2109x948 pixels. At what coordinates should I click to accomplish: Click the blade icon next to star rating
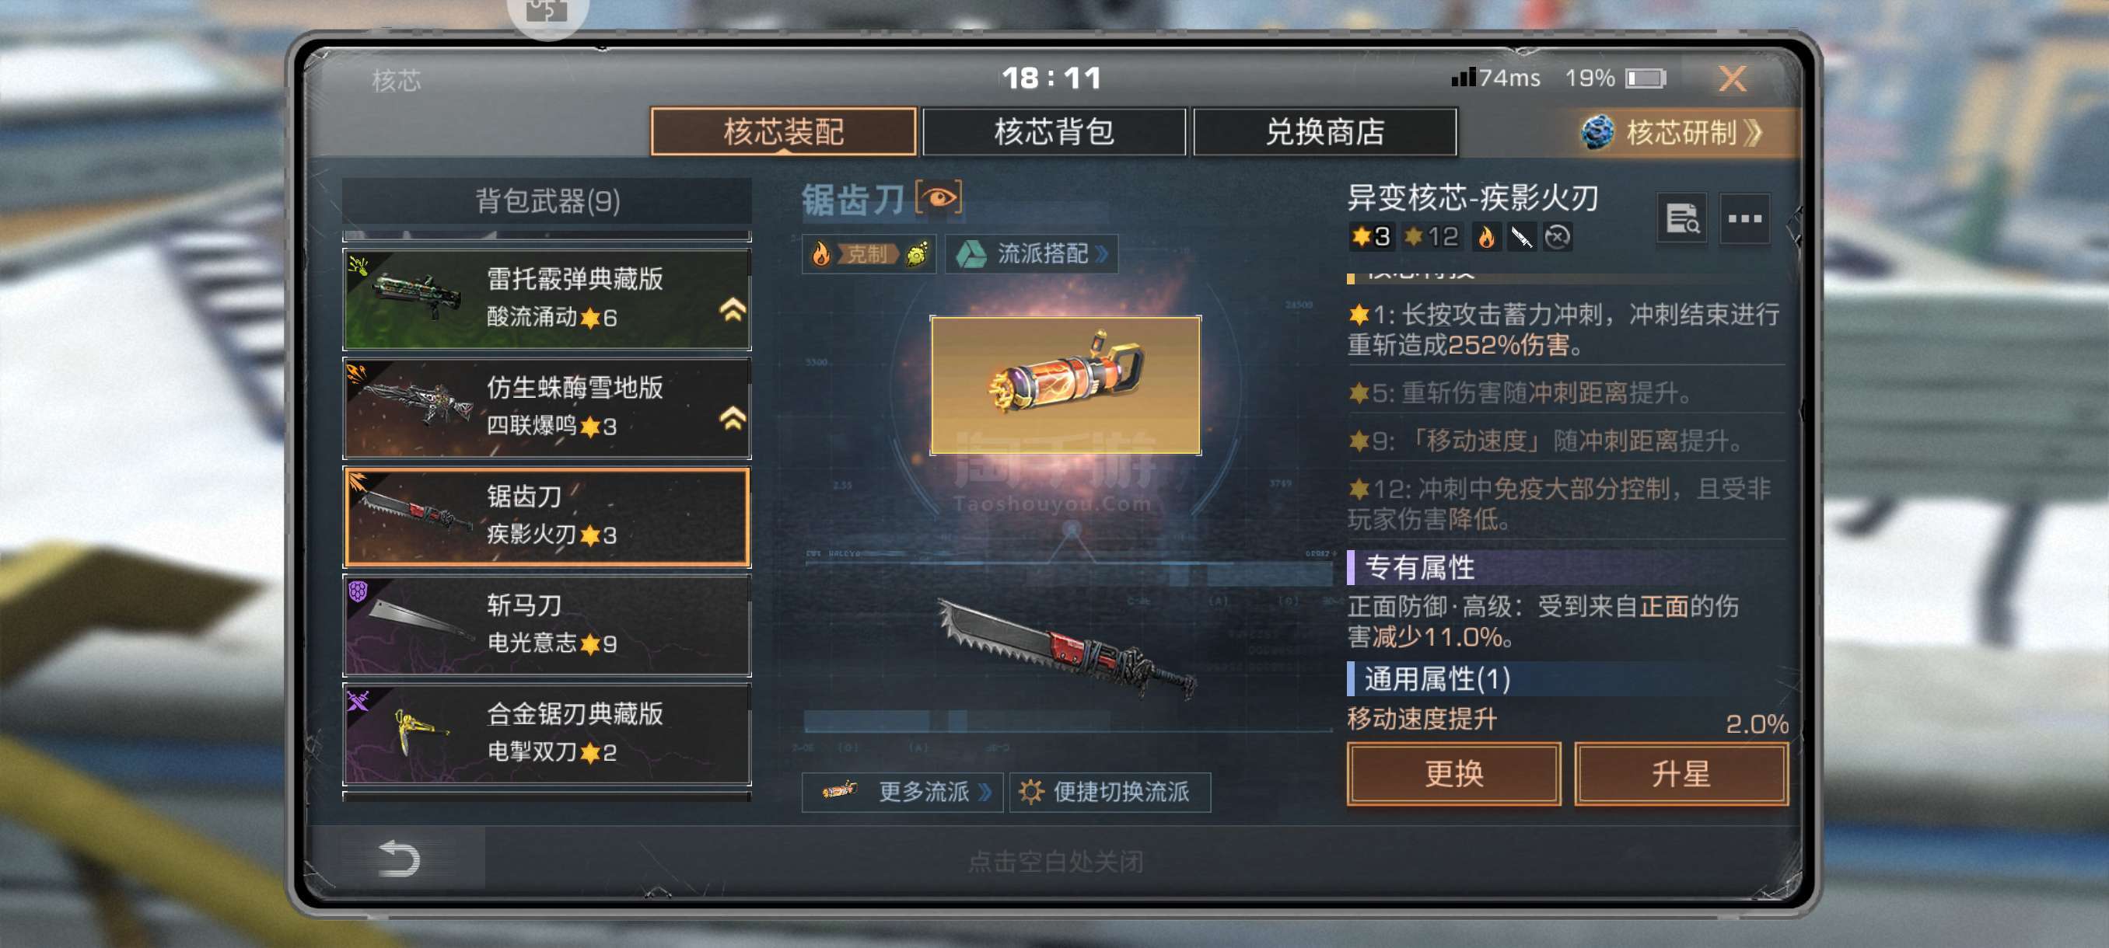coord(1521,237)
